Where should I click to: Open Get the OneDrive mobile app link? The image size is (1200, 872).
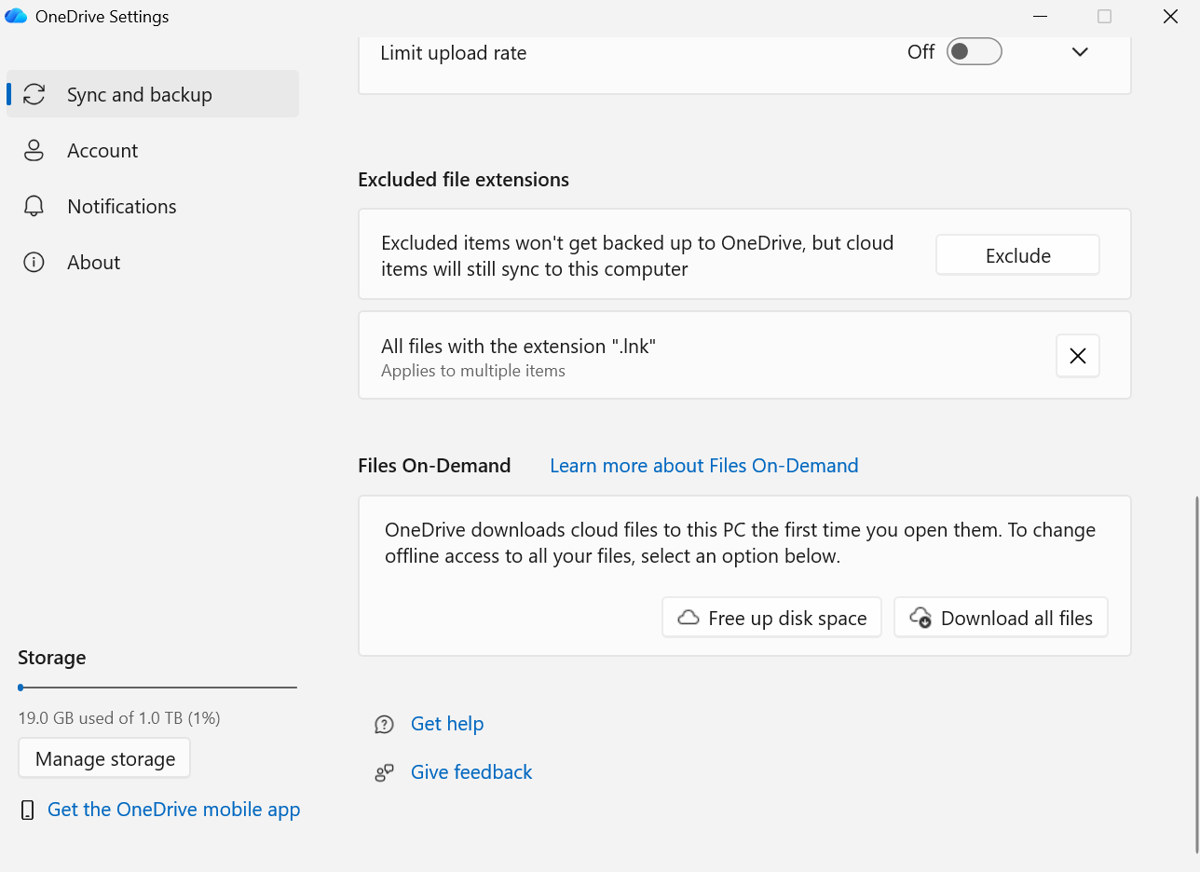click(x=174, y=810)
